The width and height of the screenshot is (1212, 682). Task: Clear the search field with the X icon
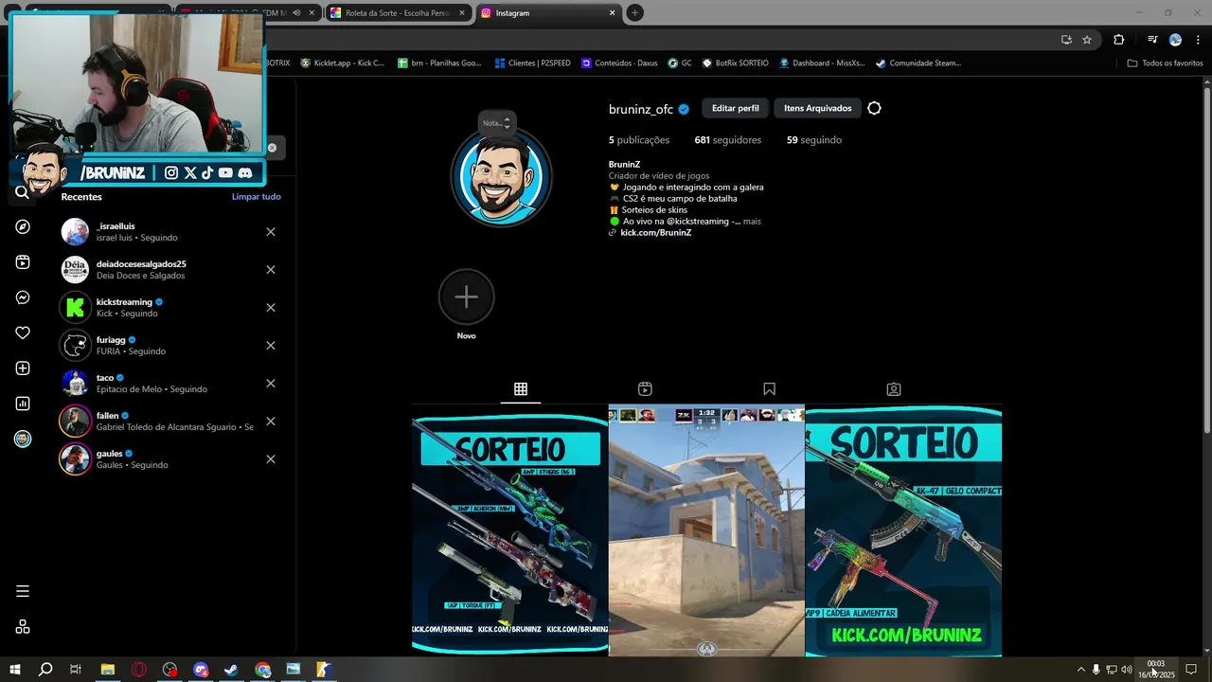272,148
